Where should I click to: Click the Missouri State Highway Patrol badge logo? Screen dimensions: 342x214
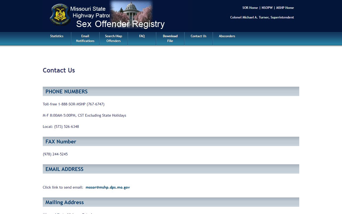(60, 14)
